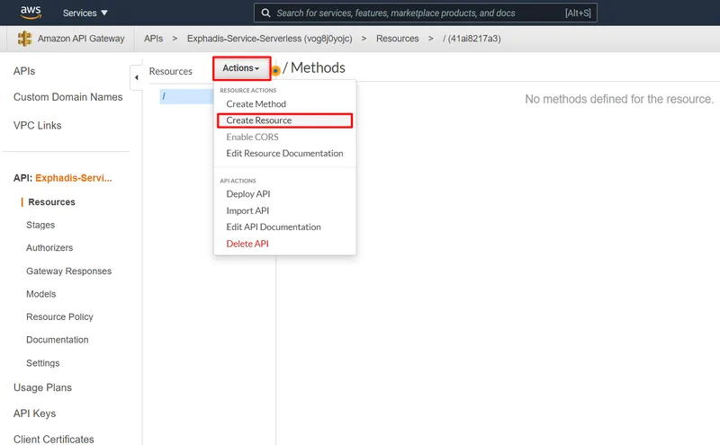
Task: Open Custom Domain Names in sidebar
Action: (x=68, y=97)
